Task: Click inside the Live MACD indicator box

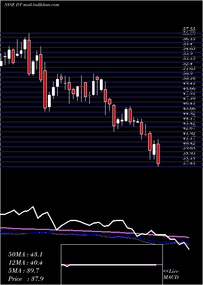Action: point(112,265)
